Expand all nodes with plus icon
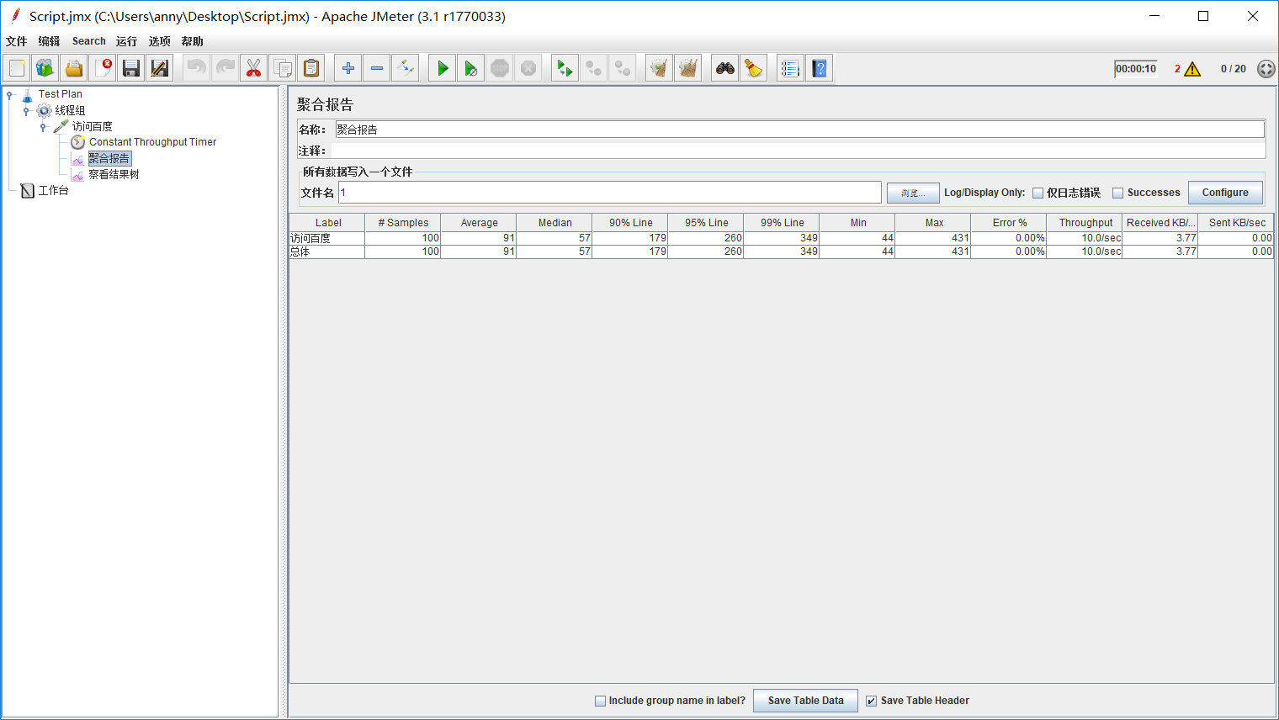 click(348, 68)
